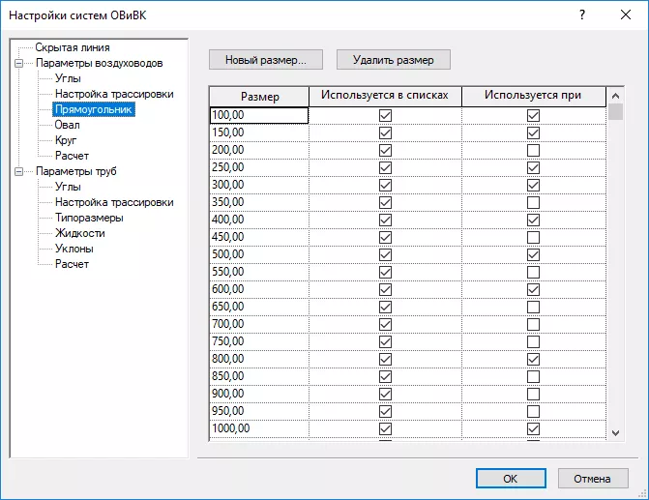This screenshot has width=649, height=500.
Task: Select Скрытая линия in the tree
Action: tap(72, 47)
